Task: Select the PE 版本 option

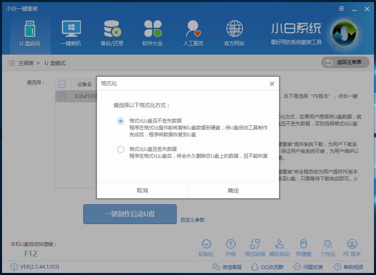Action: (x=353, y=247)
